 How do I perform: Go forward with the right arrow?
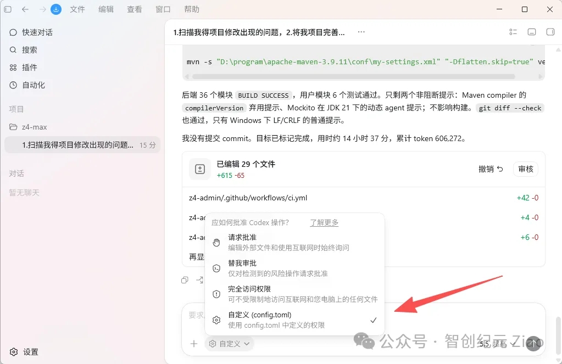tap(43, 9)
